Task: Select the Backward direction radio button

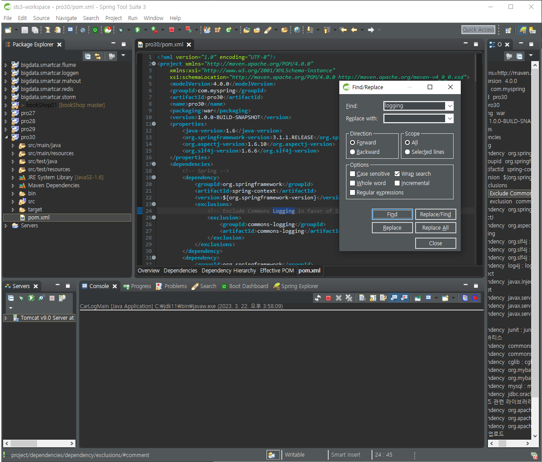Action: (353, 152)
